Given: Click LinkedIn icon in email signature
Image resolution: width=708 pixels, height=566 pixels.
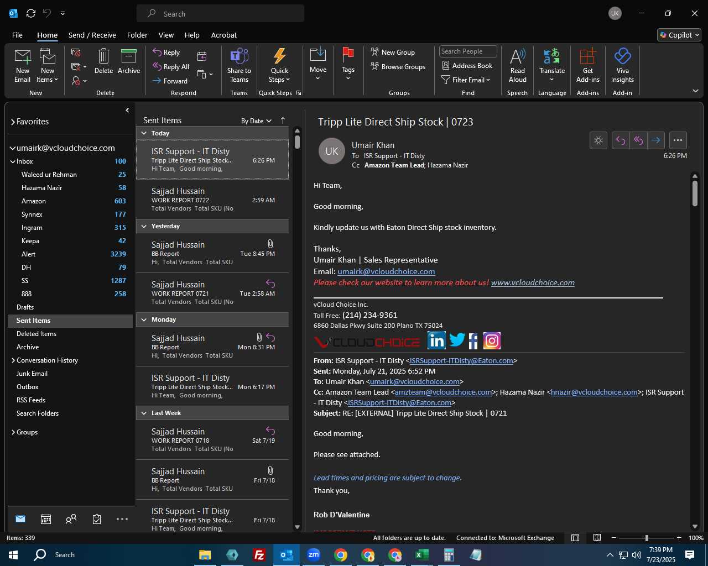Looking at the screenshot, I should (x=436, y=340).
